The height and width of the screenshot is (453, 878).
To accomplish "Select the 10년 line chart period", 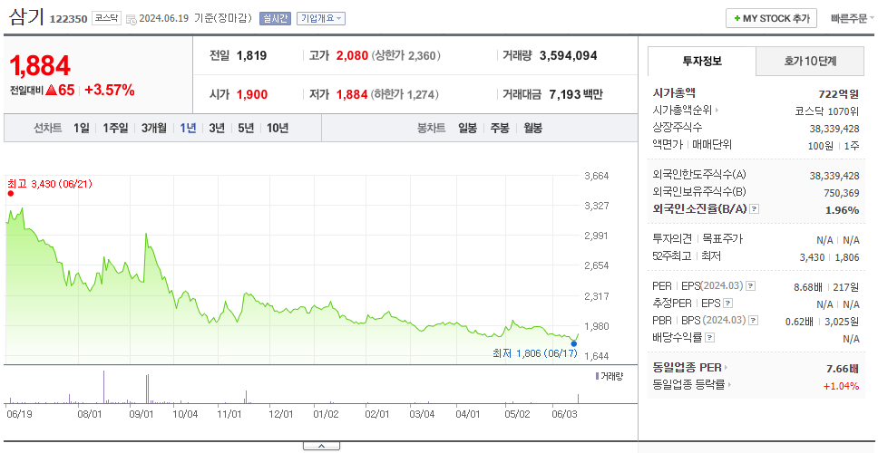I will [278, 128].
